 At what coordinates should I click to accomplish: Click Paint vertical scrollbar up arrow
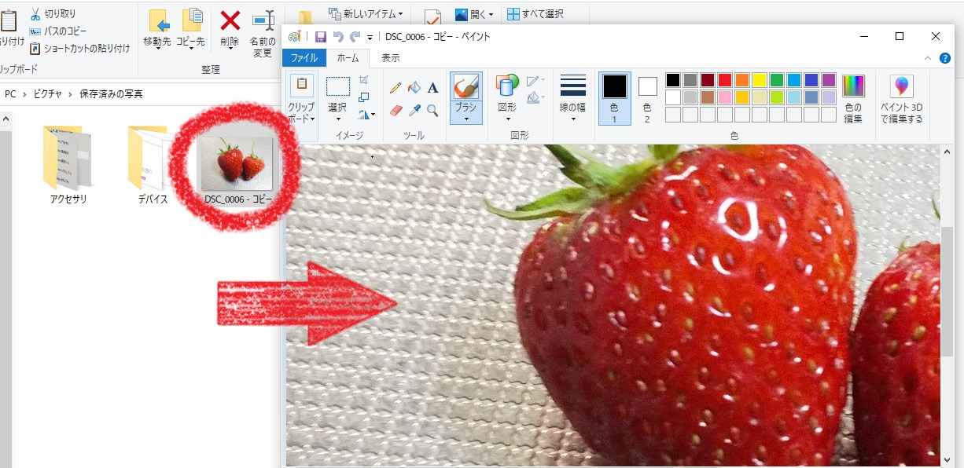click(x=947, y=151)
